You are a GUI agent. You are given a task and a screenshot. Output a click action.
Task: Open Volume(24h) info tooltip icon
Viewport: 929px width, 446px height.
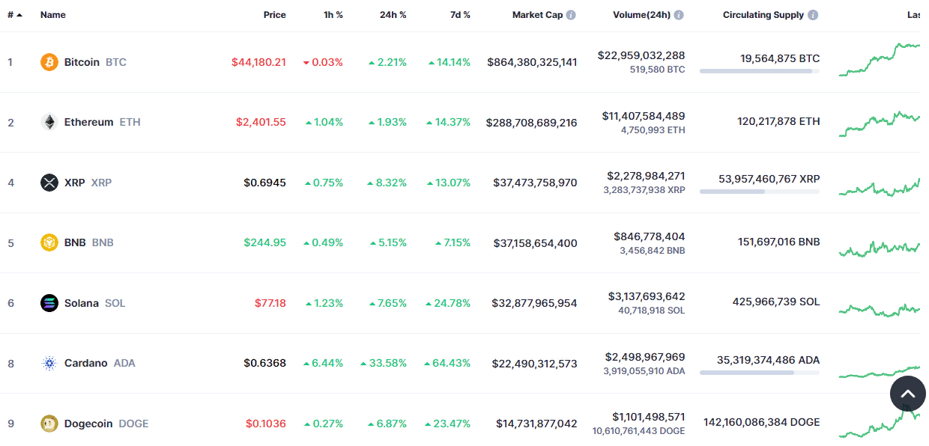pyautogui.click(x=679, y=15)
